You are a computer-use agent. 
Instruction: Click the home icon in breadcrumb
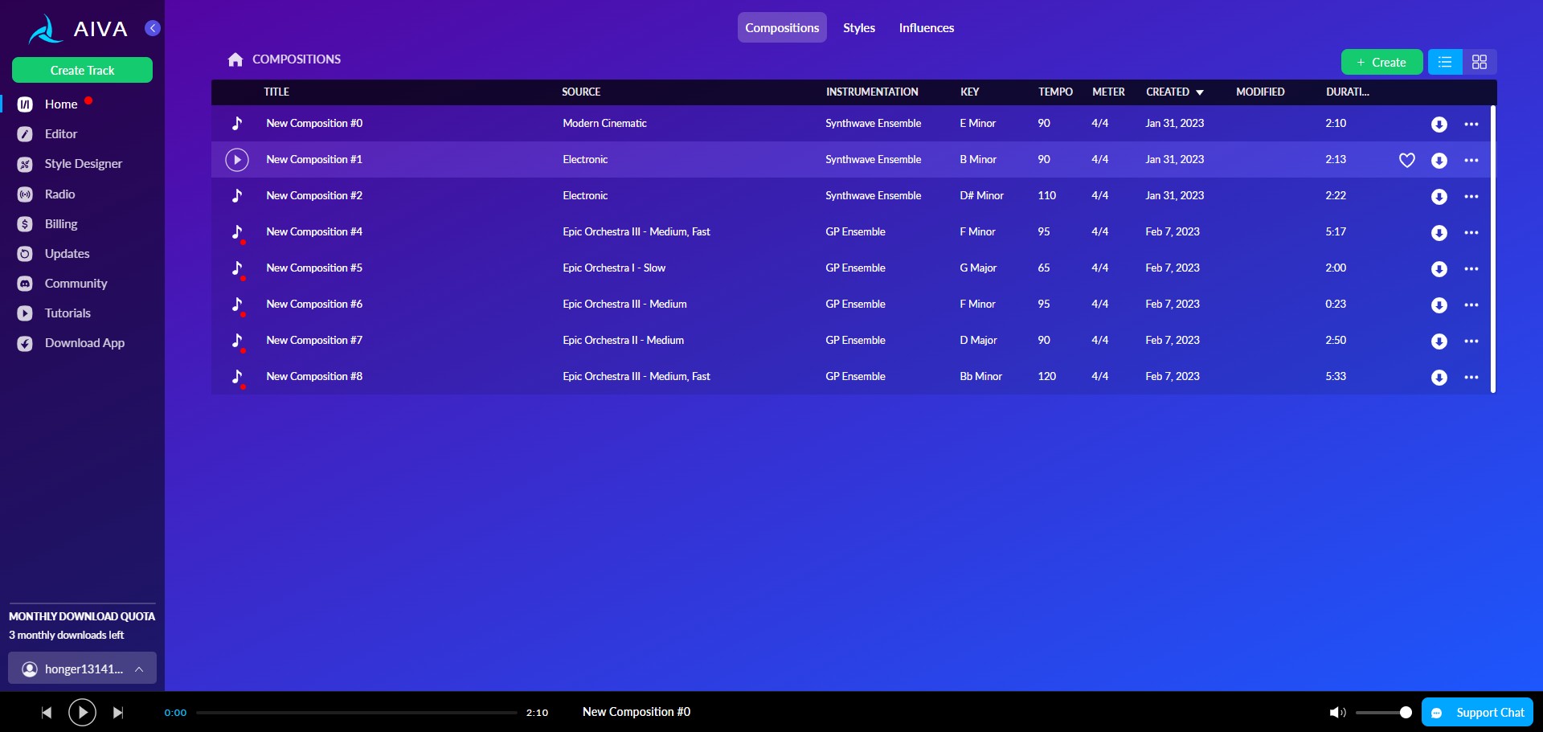click(x=235, y=59)
